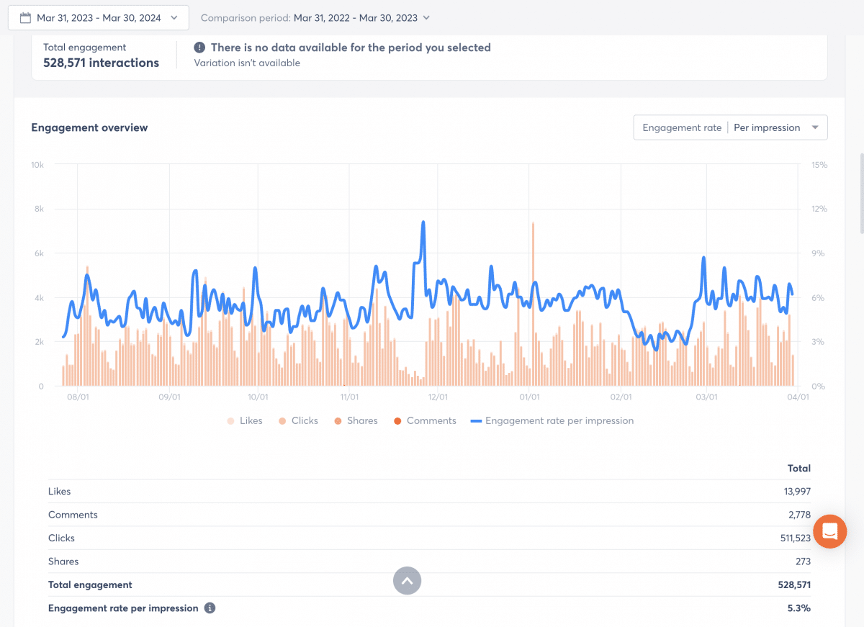
Task: Expand the Comparison period dropdown
Action: [315, 18]
